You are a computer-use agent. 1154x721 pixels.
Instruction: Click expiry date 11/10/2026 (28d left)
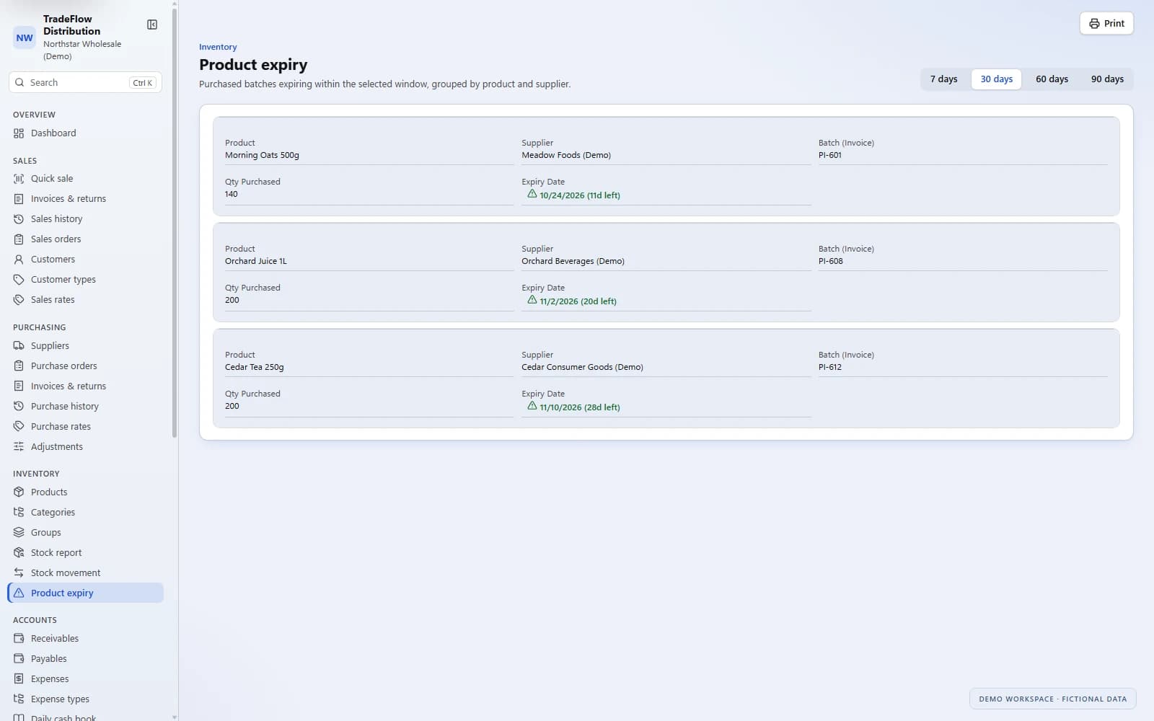(580, 407)
